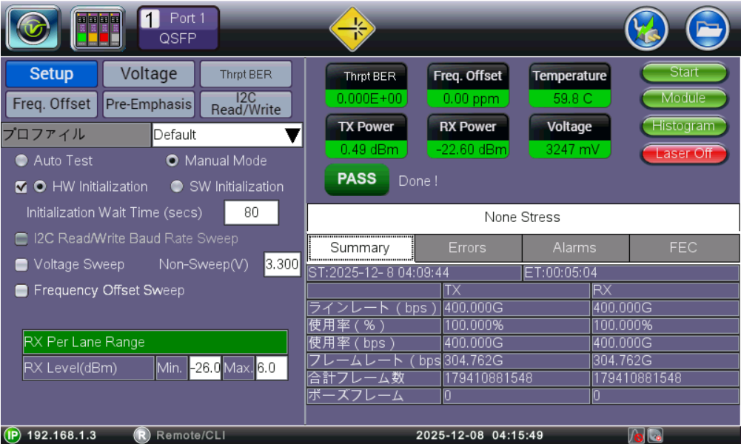The image size is (741, 444).
Task: Open the FEC results tab
Action: click(x=683, y=248)
